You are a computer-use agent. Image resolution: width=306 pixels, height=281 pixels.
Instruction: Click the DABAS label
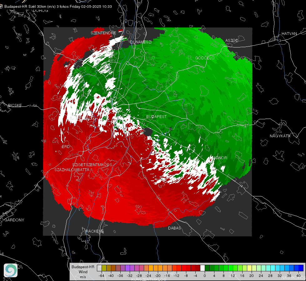click(x=175, y=228)
